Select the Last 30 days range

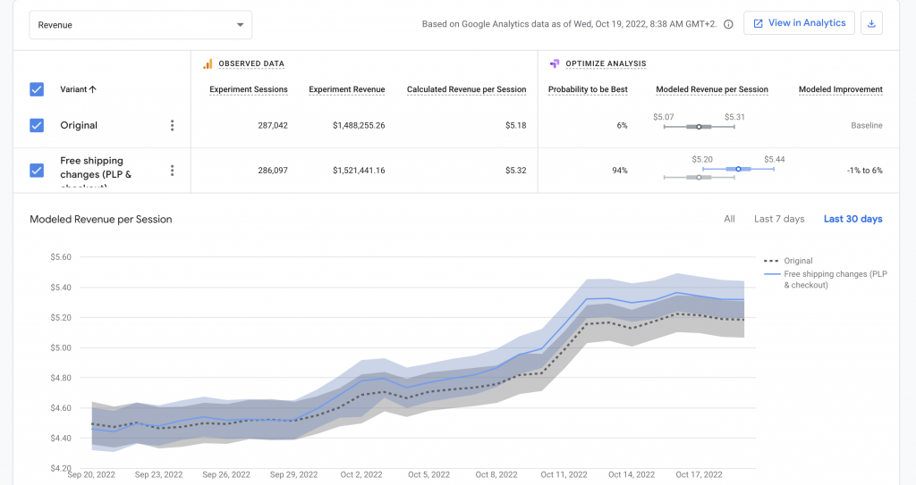(x=852, y=219)
